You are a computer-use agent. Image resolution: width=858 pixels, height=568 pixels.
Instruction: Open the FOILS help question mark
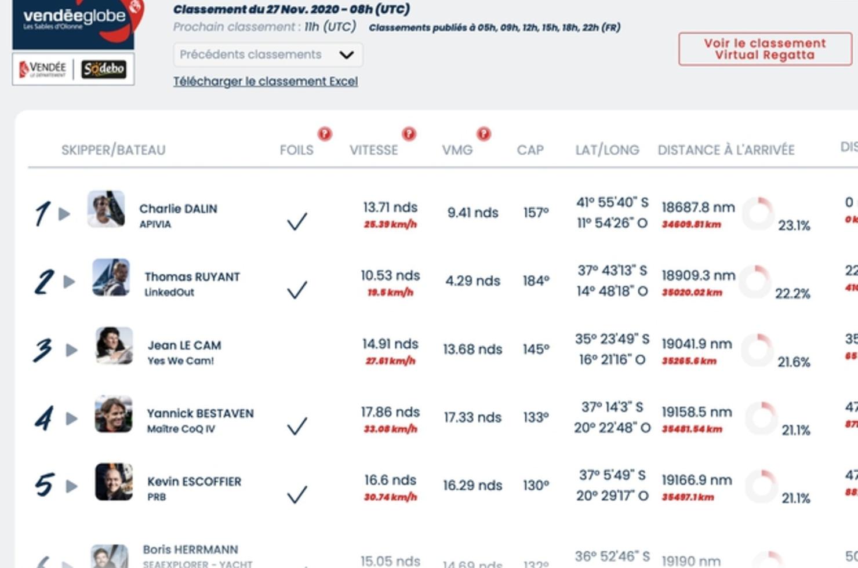(x=325, y=134)
